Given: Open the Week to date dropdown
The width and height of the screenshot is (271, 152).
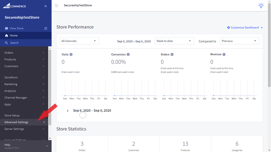Looking at the screenshot, I should coord(174,41).
